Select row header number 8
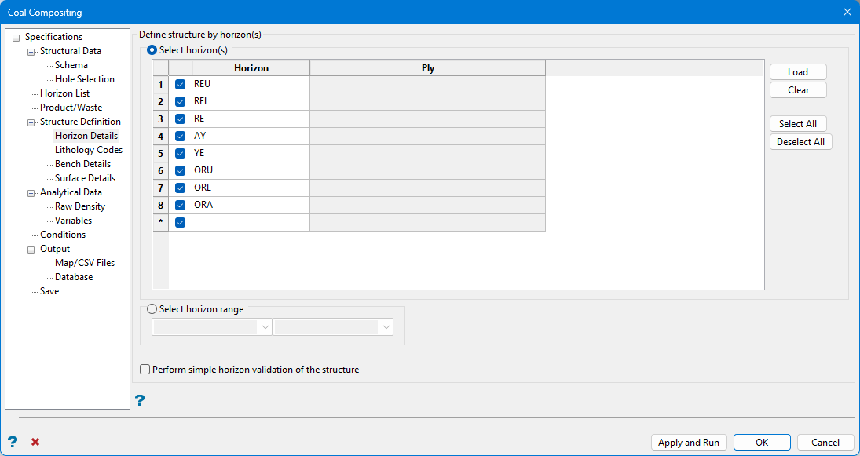The image size is (860, 456). [161, 205]
